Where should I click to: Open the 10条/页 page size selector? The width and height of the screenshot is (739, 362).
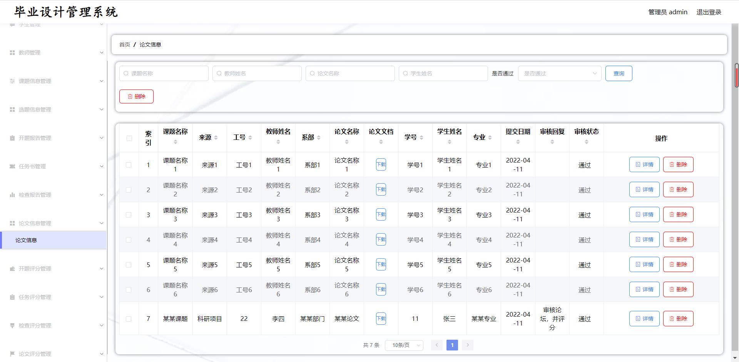click(x=405, y=345)
